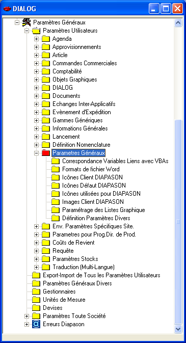Click the folder icon next to Formats de fichier Word
The width and height of the screenshot is (186, 343).
click(56, 169)
